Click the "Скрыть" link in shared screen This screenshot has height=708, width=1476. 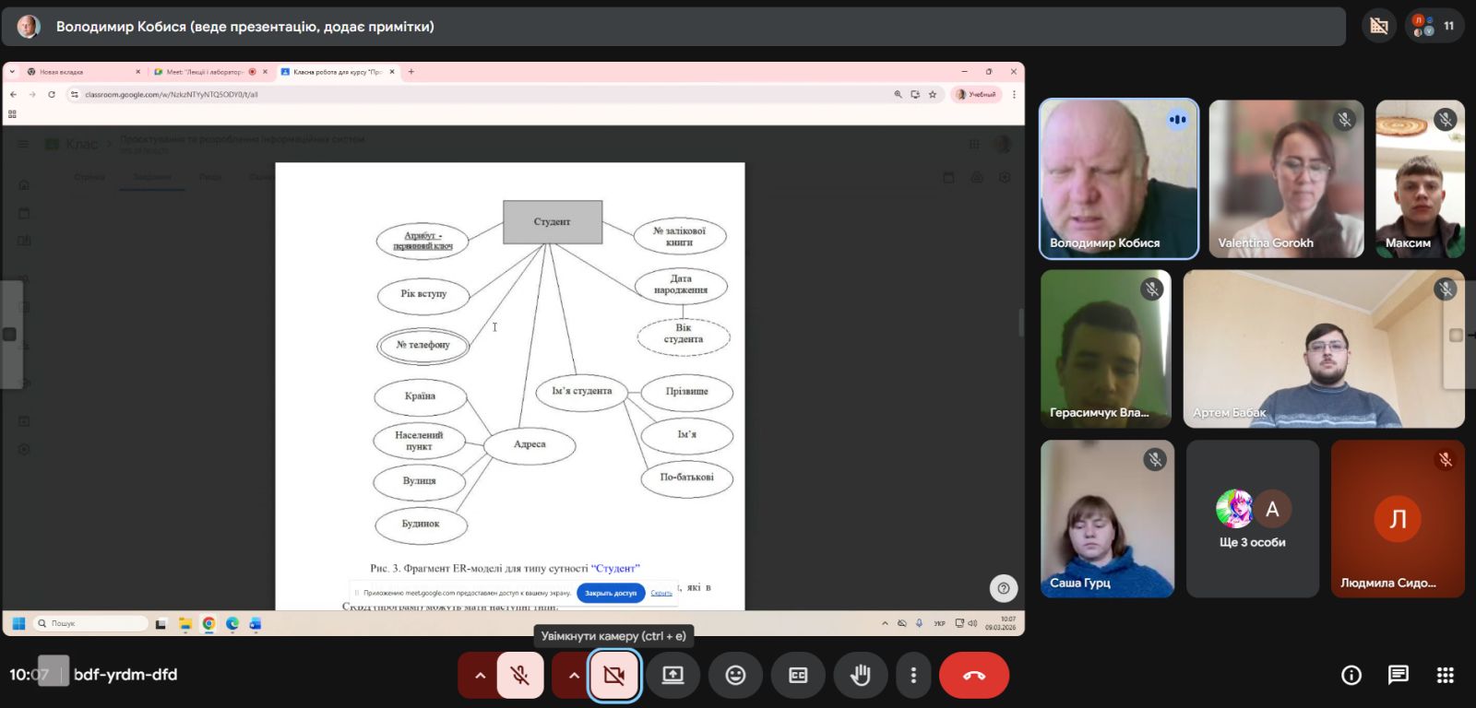[x=661, y=593]
